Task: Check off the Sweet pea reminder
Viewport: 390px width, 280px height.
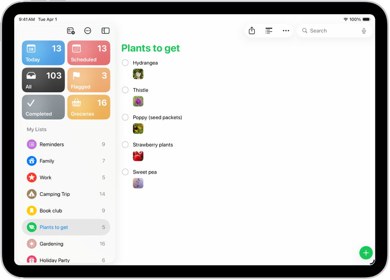Action: 125,172
